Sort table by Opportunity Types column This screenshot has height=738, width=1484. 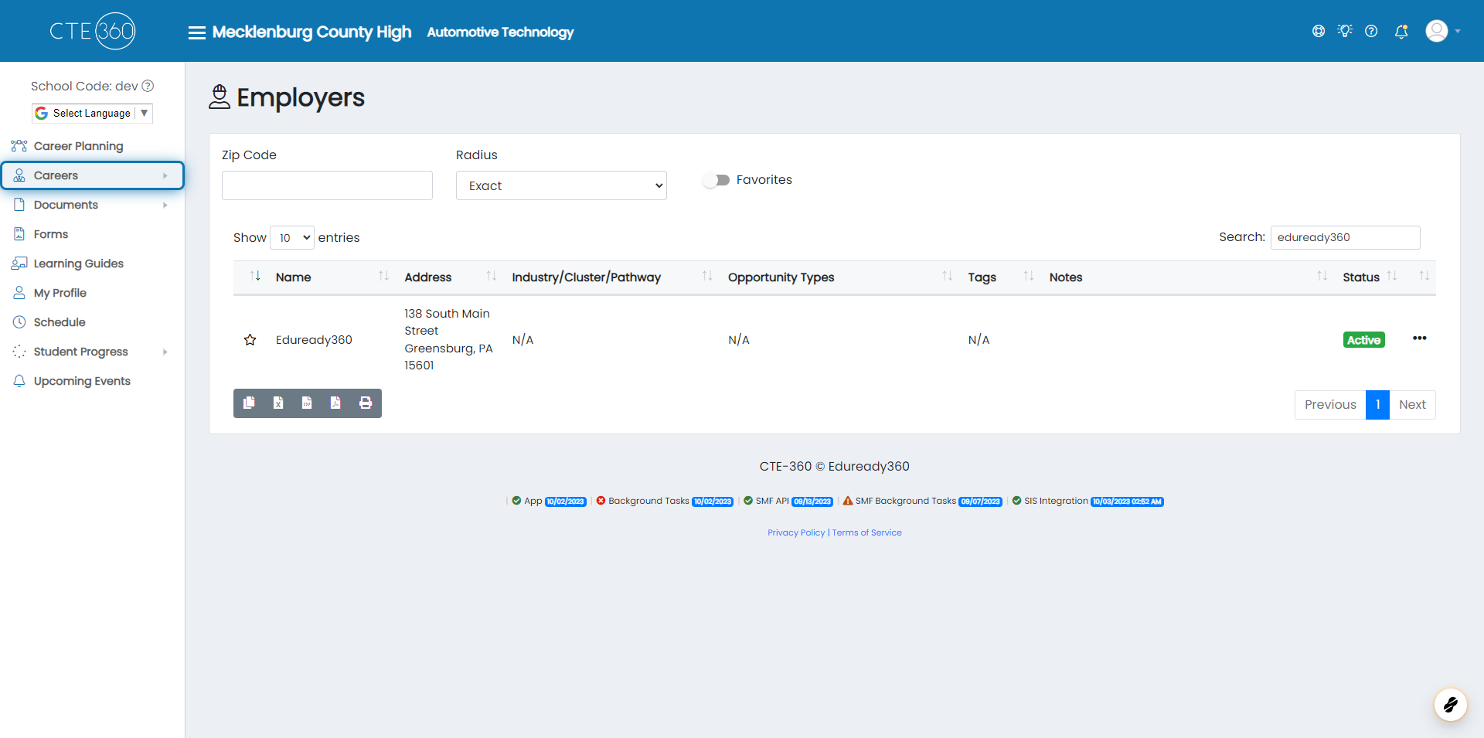pos(839,277)
